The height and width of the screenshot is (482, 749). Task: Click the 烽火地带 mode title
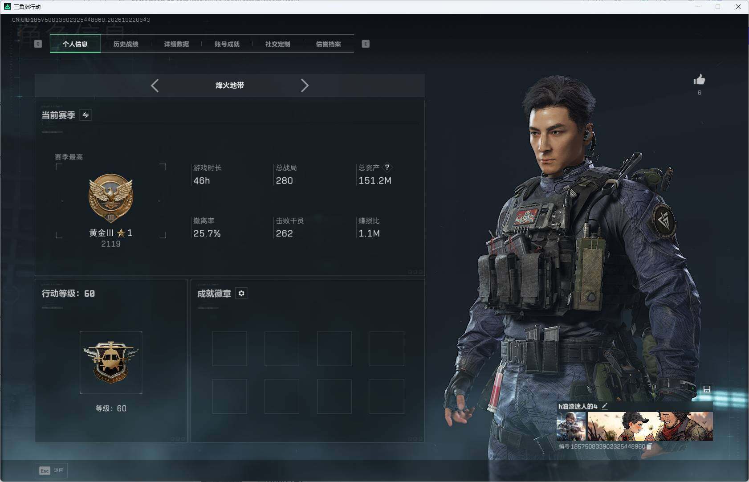pyautogui.click(x=230, y=86)
